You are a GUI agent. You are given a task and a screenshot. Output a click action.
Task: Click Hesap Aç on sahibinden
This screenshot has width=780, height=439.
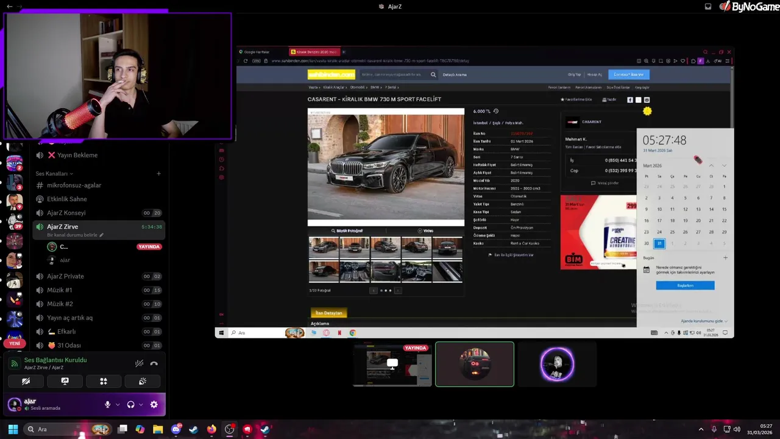point(594,74)
